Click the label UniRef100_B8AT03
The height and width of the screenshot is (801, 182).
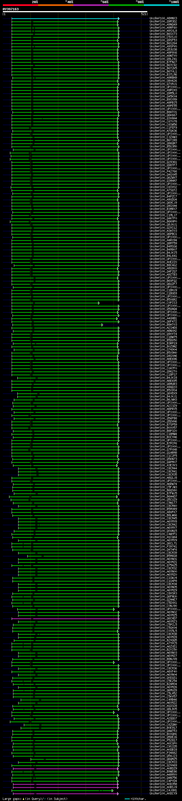pos(163,324)
